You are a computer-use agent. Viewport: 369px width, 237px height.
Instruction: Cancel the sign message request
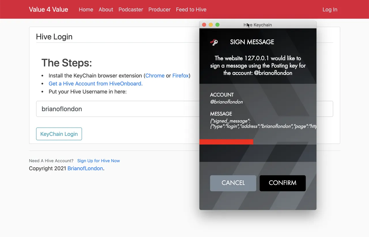point(233,183)
